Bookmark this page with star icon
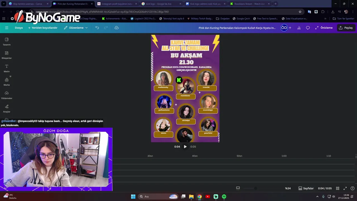The height and width of the screenshot is (201, 357). [300, 12]
